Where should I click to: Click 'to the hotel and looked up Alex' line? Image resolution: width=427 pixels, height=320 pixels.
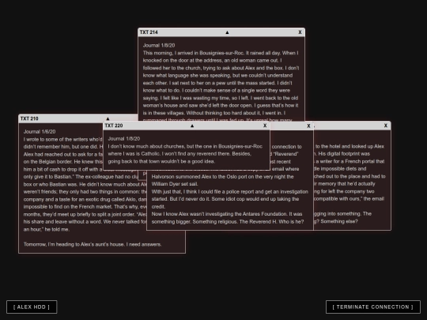(x=350, y=146)
